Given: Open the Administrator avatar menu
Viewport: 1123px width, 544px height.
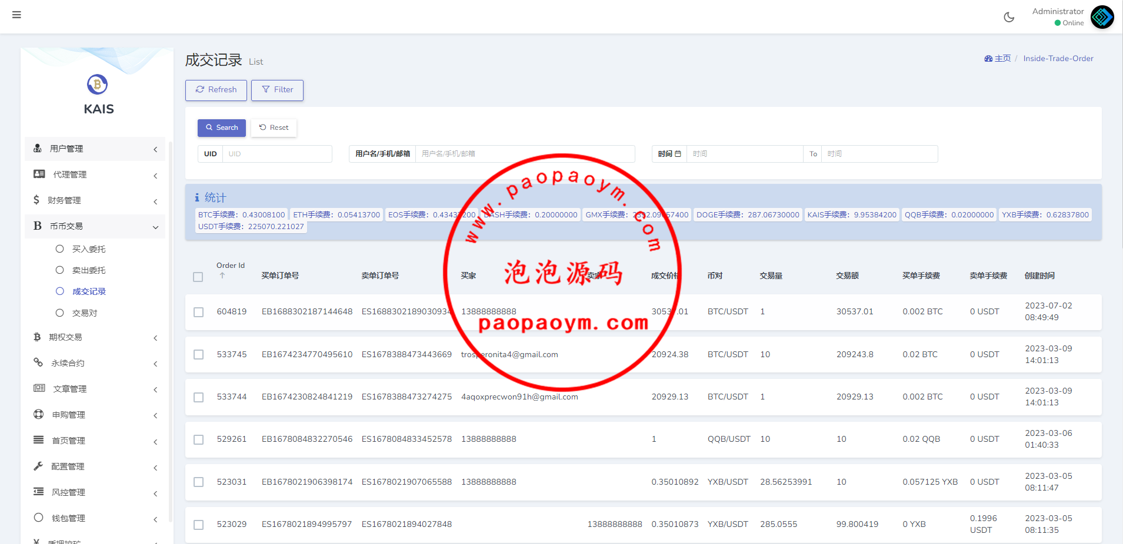Looking at the screenshot, I should (1102, 17).
